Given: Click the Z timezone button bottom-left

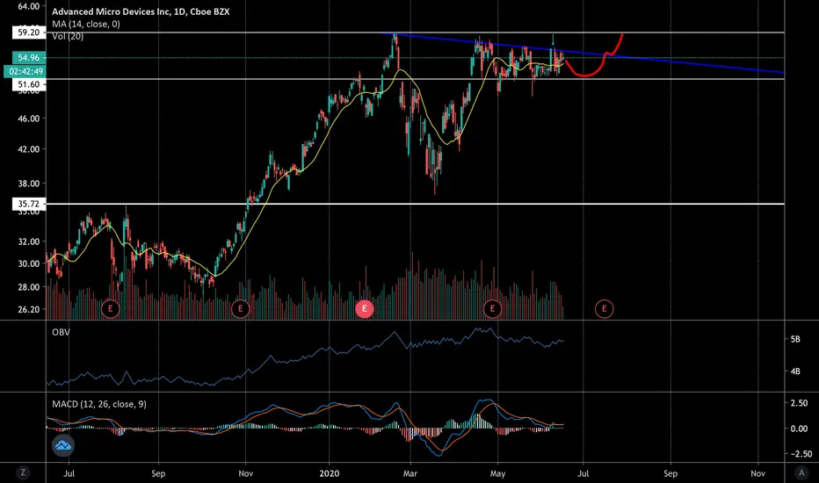Looking at the screenshot, I should 23,473.
